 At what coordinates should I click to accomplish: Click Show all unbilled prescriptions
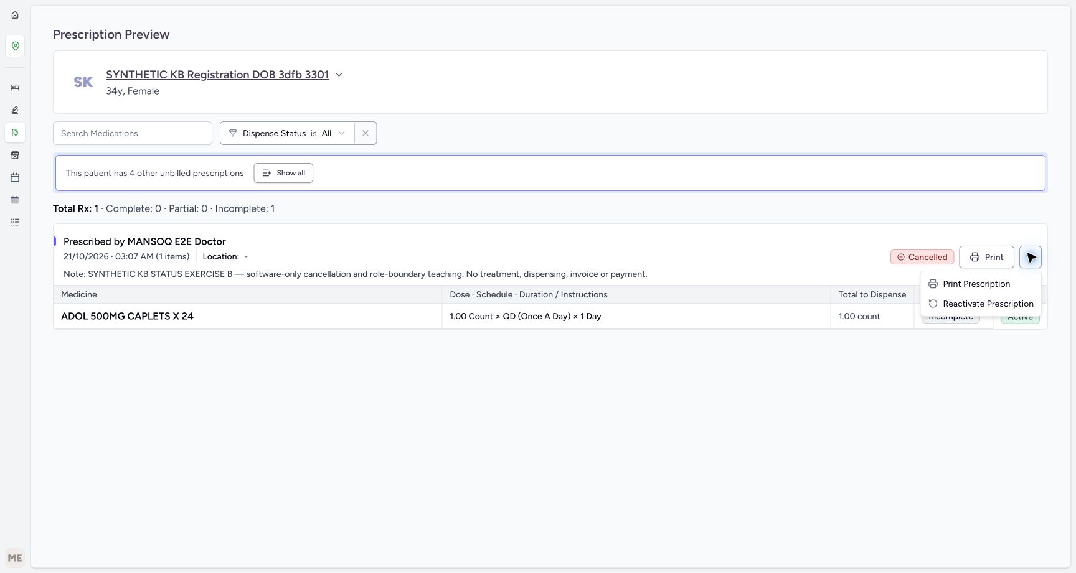pos(283,173)
